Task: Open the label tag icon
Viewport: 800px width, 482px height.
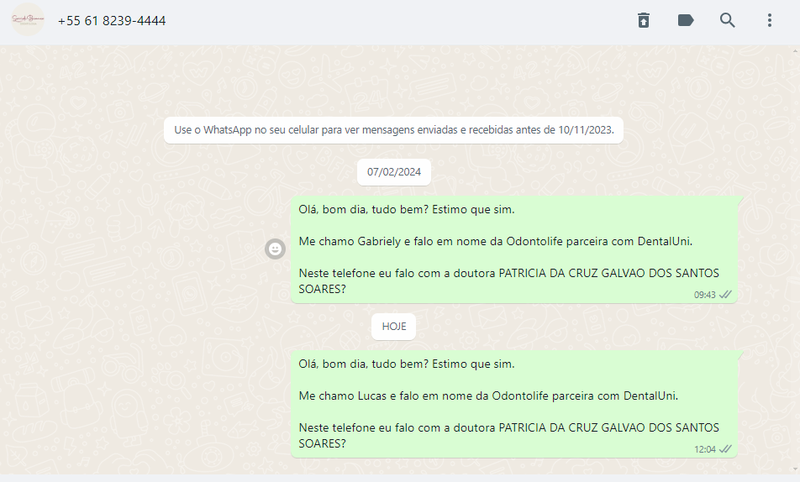Action: pos(685,20)
